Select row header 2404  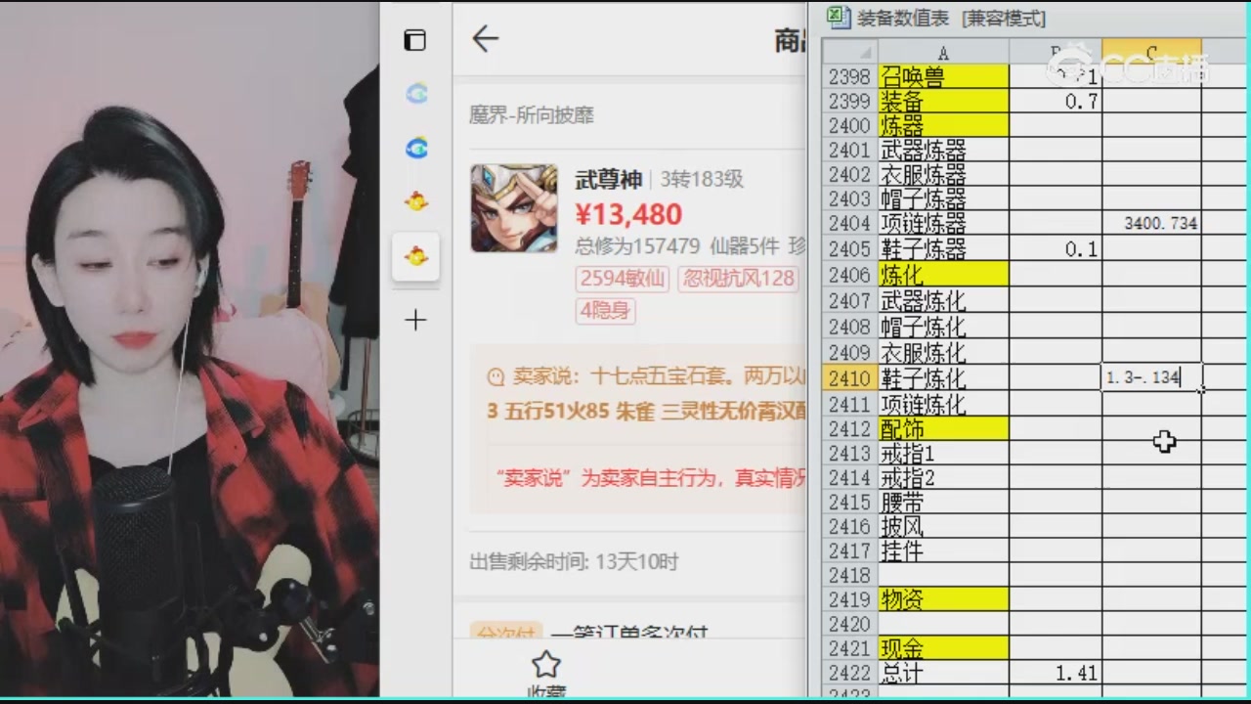[x=850, y=223]
